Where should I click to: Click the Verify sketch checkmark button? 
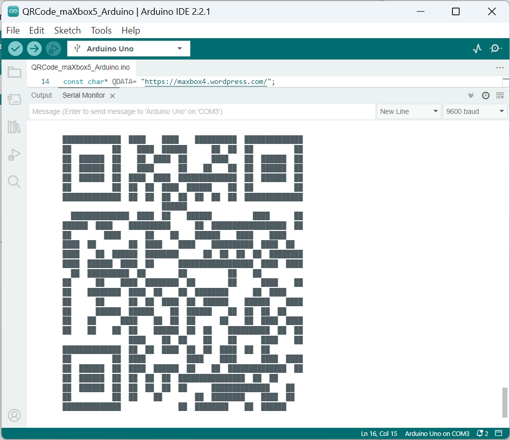click(x=15, y=49)
